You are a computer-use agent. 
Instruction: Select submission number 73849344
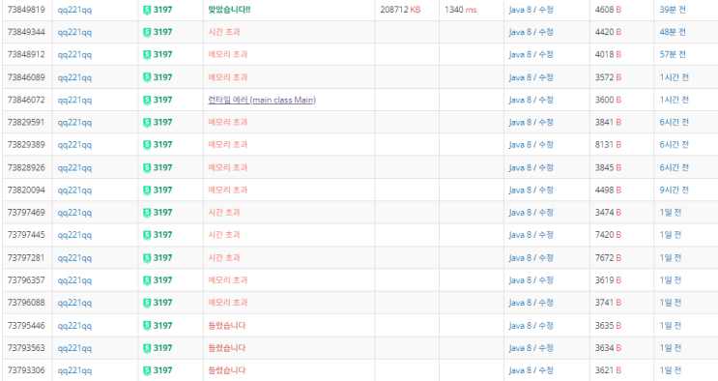coord(26,32)
